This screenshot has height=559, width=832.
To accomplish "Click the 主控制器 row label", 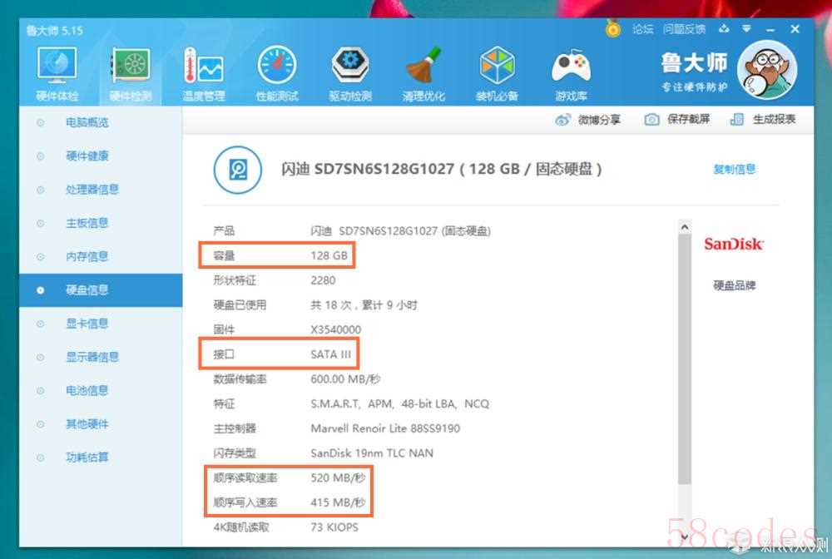I will [235, 428].
